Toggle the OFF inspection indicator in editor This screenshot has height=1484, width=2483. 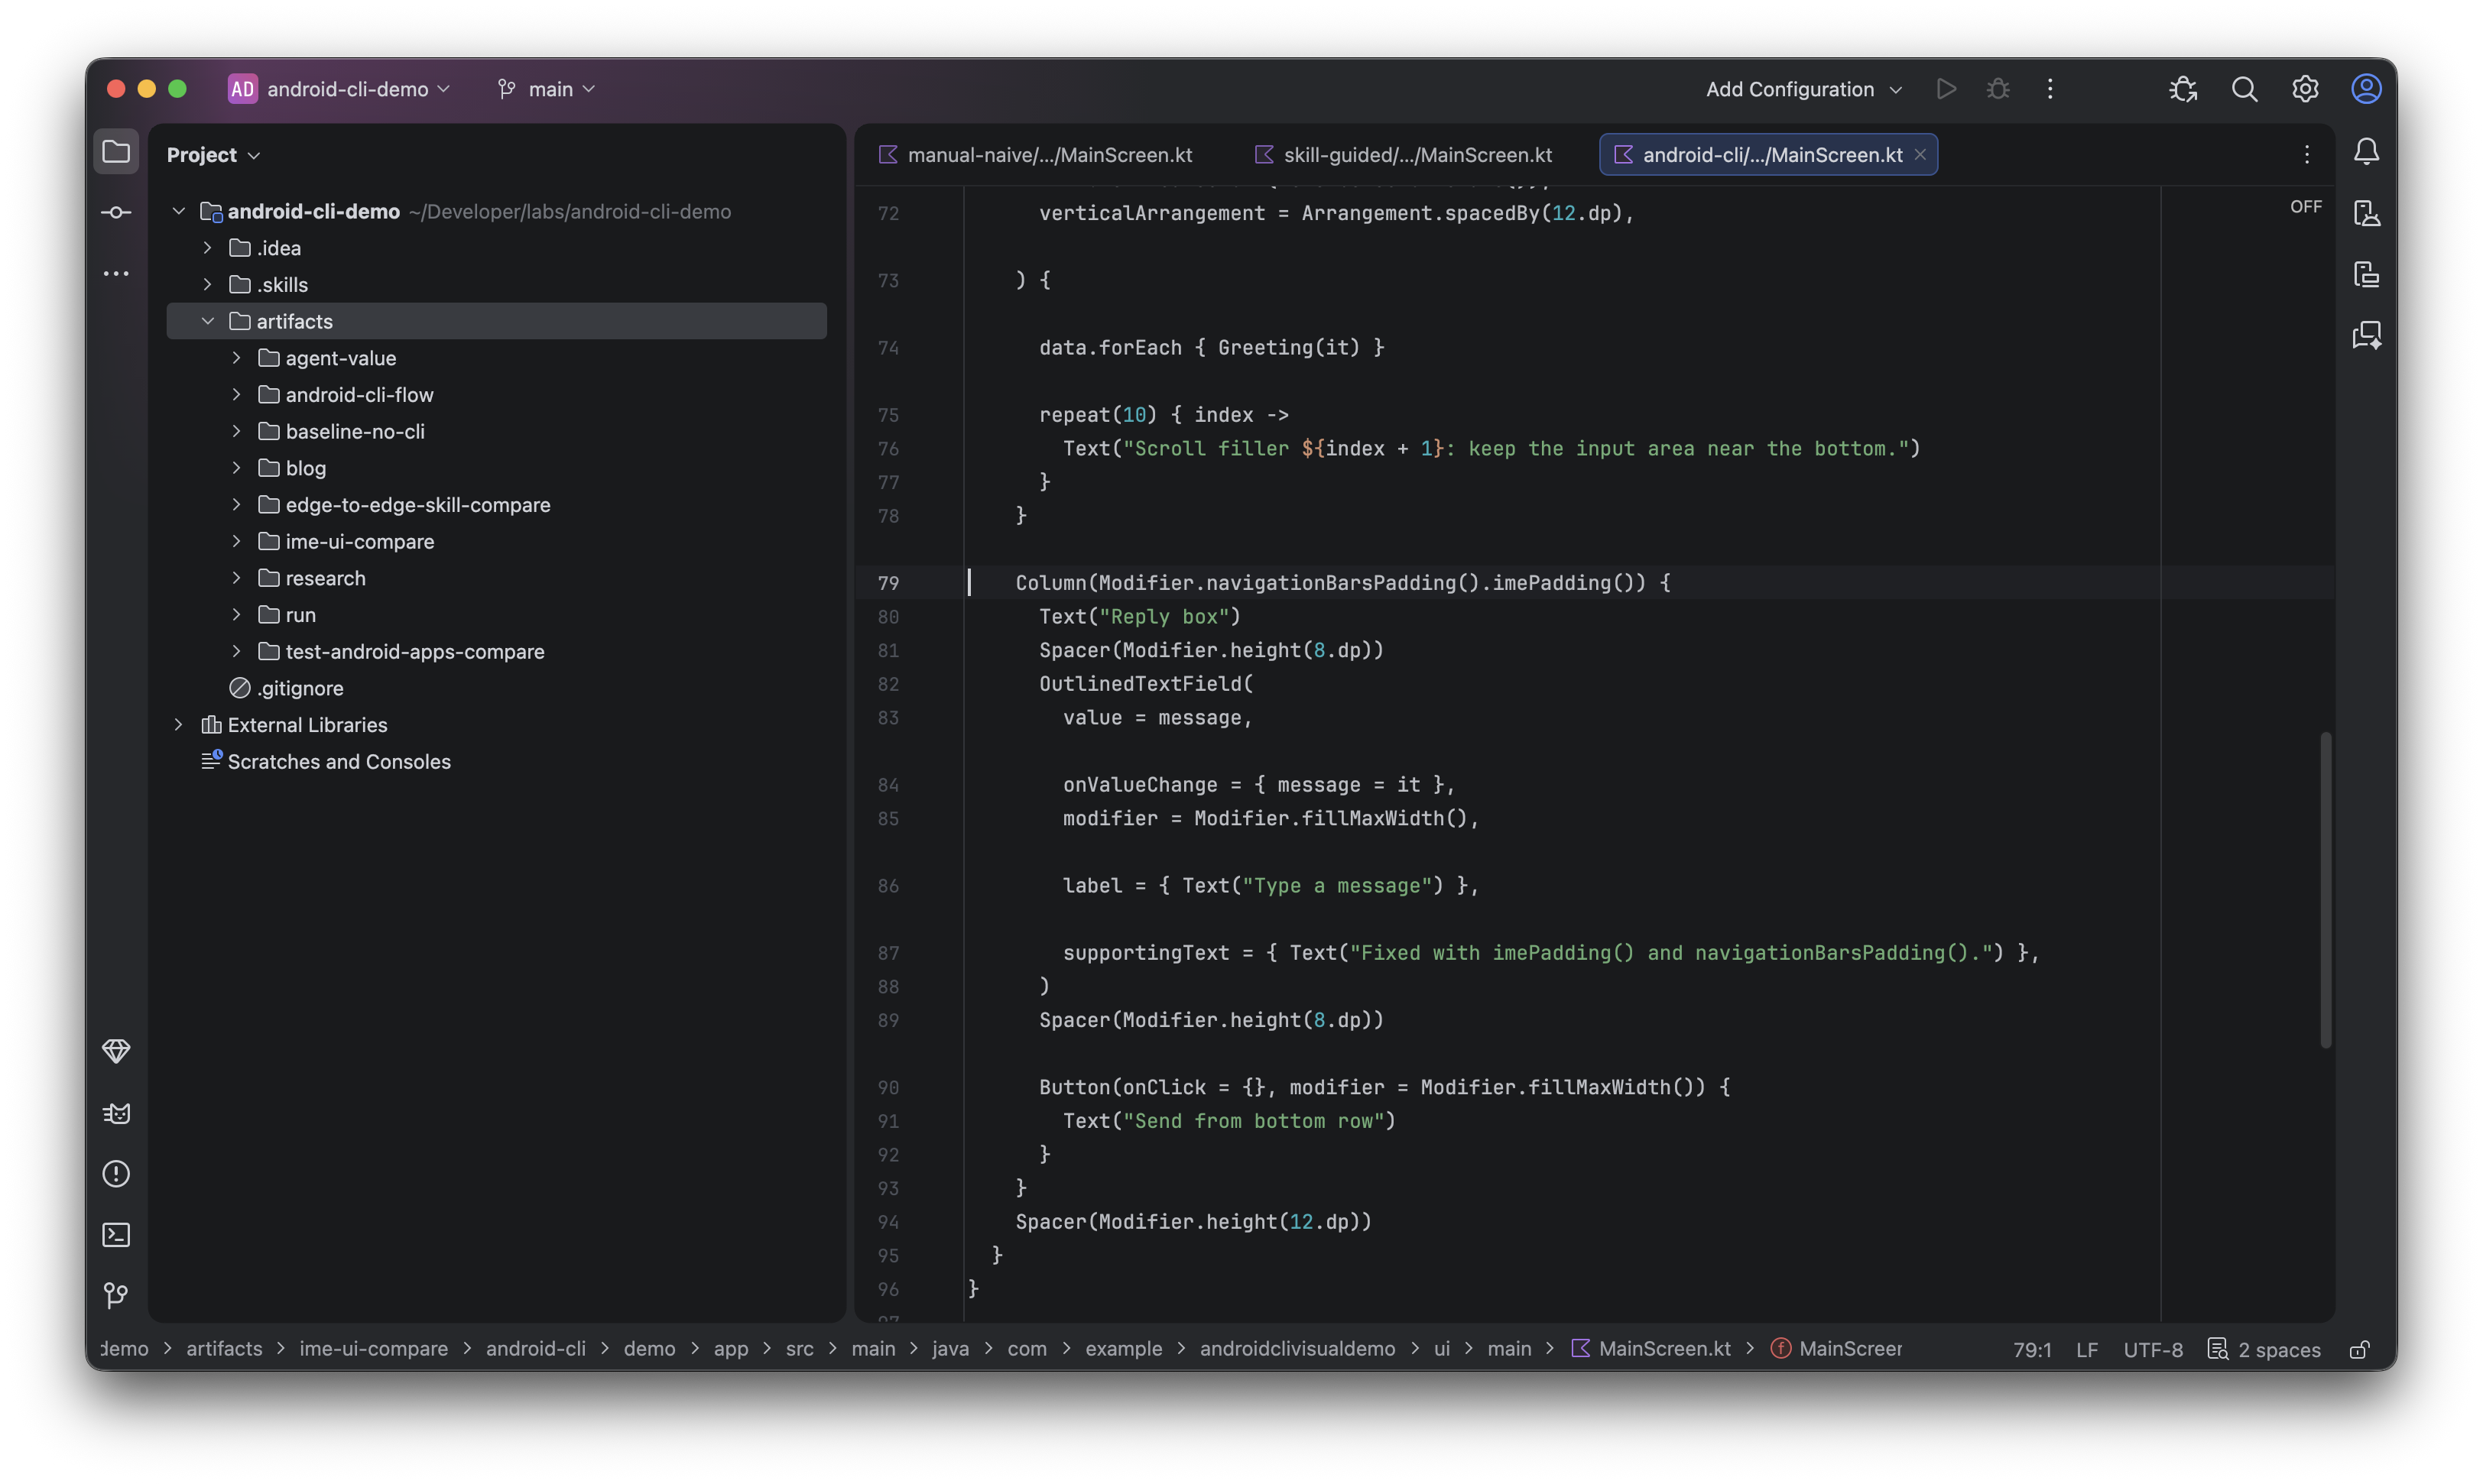(x=2306, y=206)
